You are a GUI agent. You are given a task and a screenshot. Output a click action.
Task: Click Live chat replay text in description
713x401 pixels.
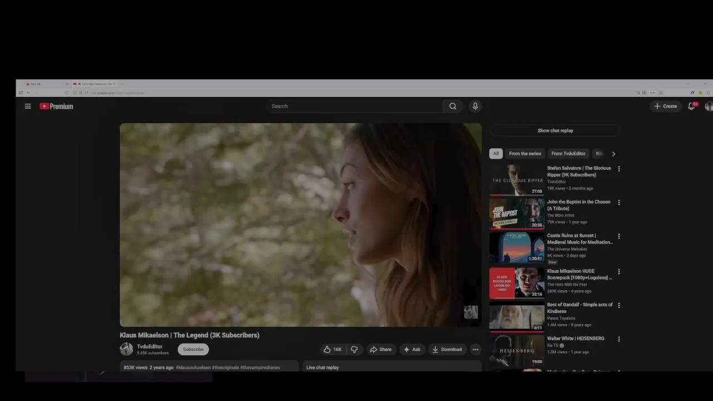(x=323, y=368)
